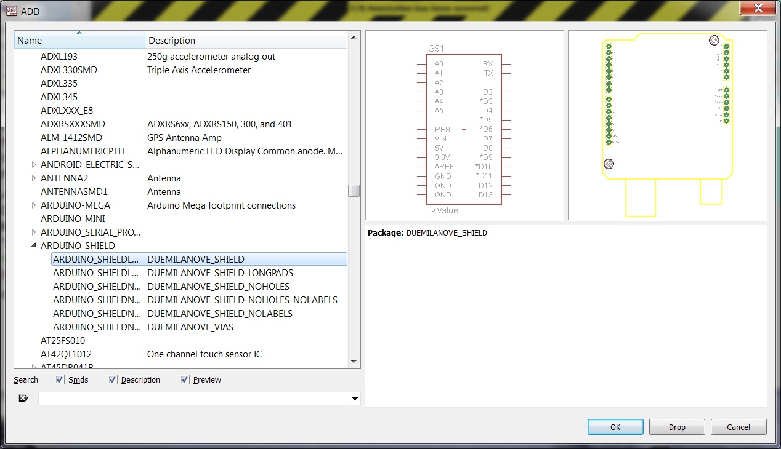Viewport: 781px width, 449px height.
Task: Disable the Preview checkbox
Action: tap(185, 379)
